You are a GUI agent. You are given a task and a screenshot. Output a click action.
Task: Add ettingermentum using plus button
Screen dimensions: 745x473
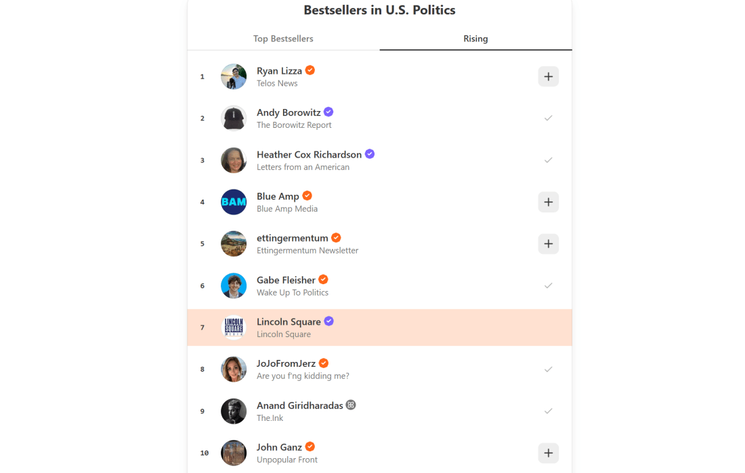(548, 244)
